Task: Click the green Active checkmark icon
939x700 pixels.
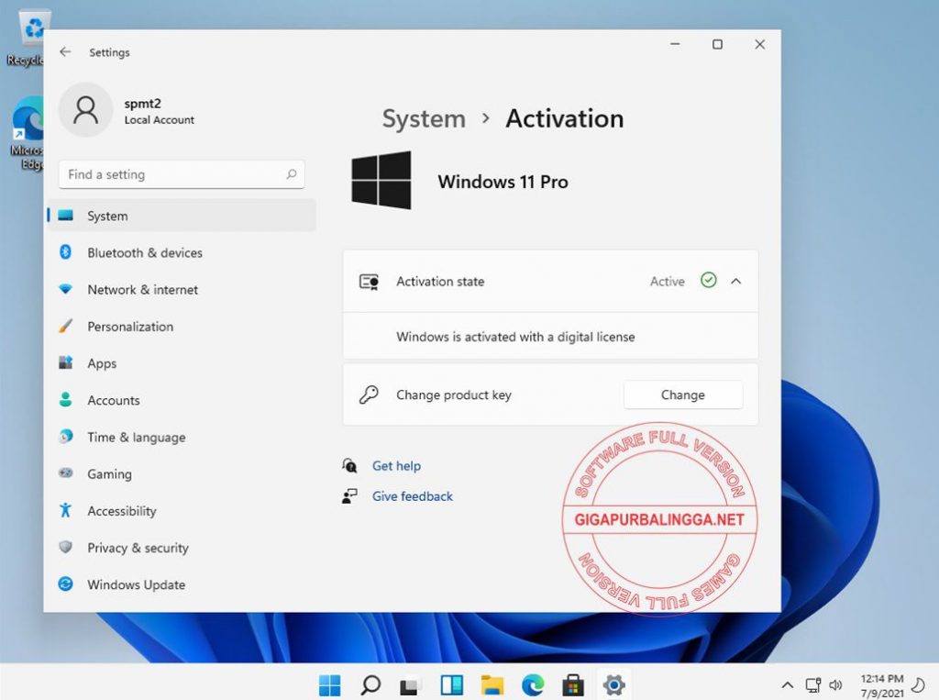Action: pos(709,281)
